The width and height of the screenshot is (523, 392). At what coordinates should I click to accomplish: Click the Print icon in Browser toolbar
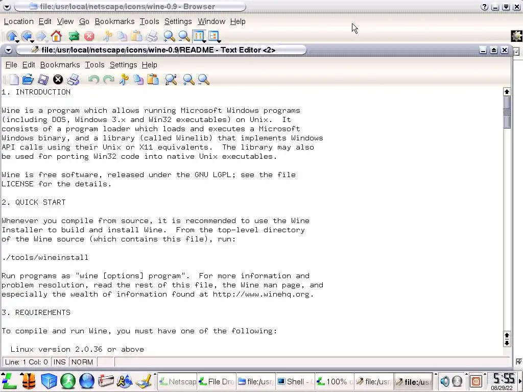tap(151, 36)
